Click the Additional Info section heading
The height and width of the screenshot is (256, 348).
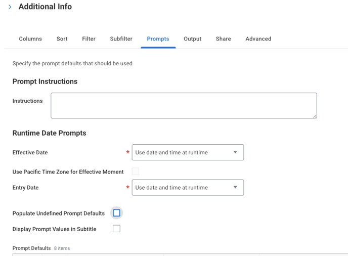(x=45, y=7)
